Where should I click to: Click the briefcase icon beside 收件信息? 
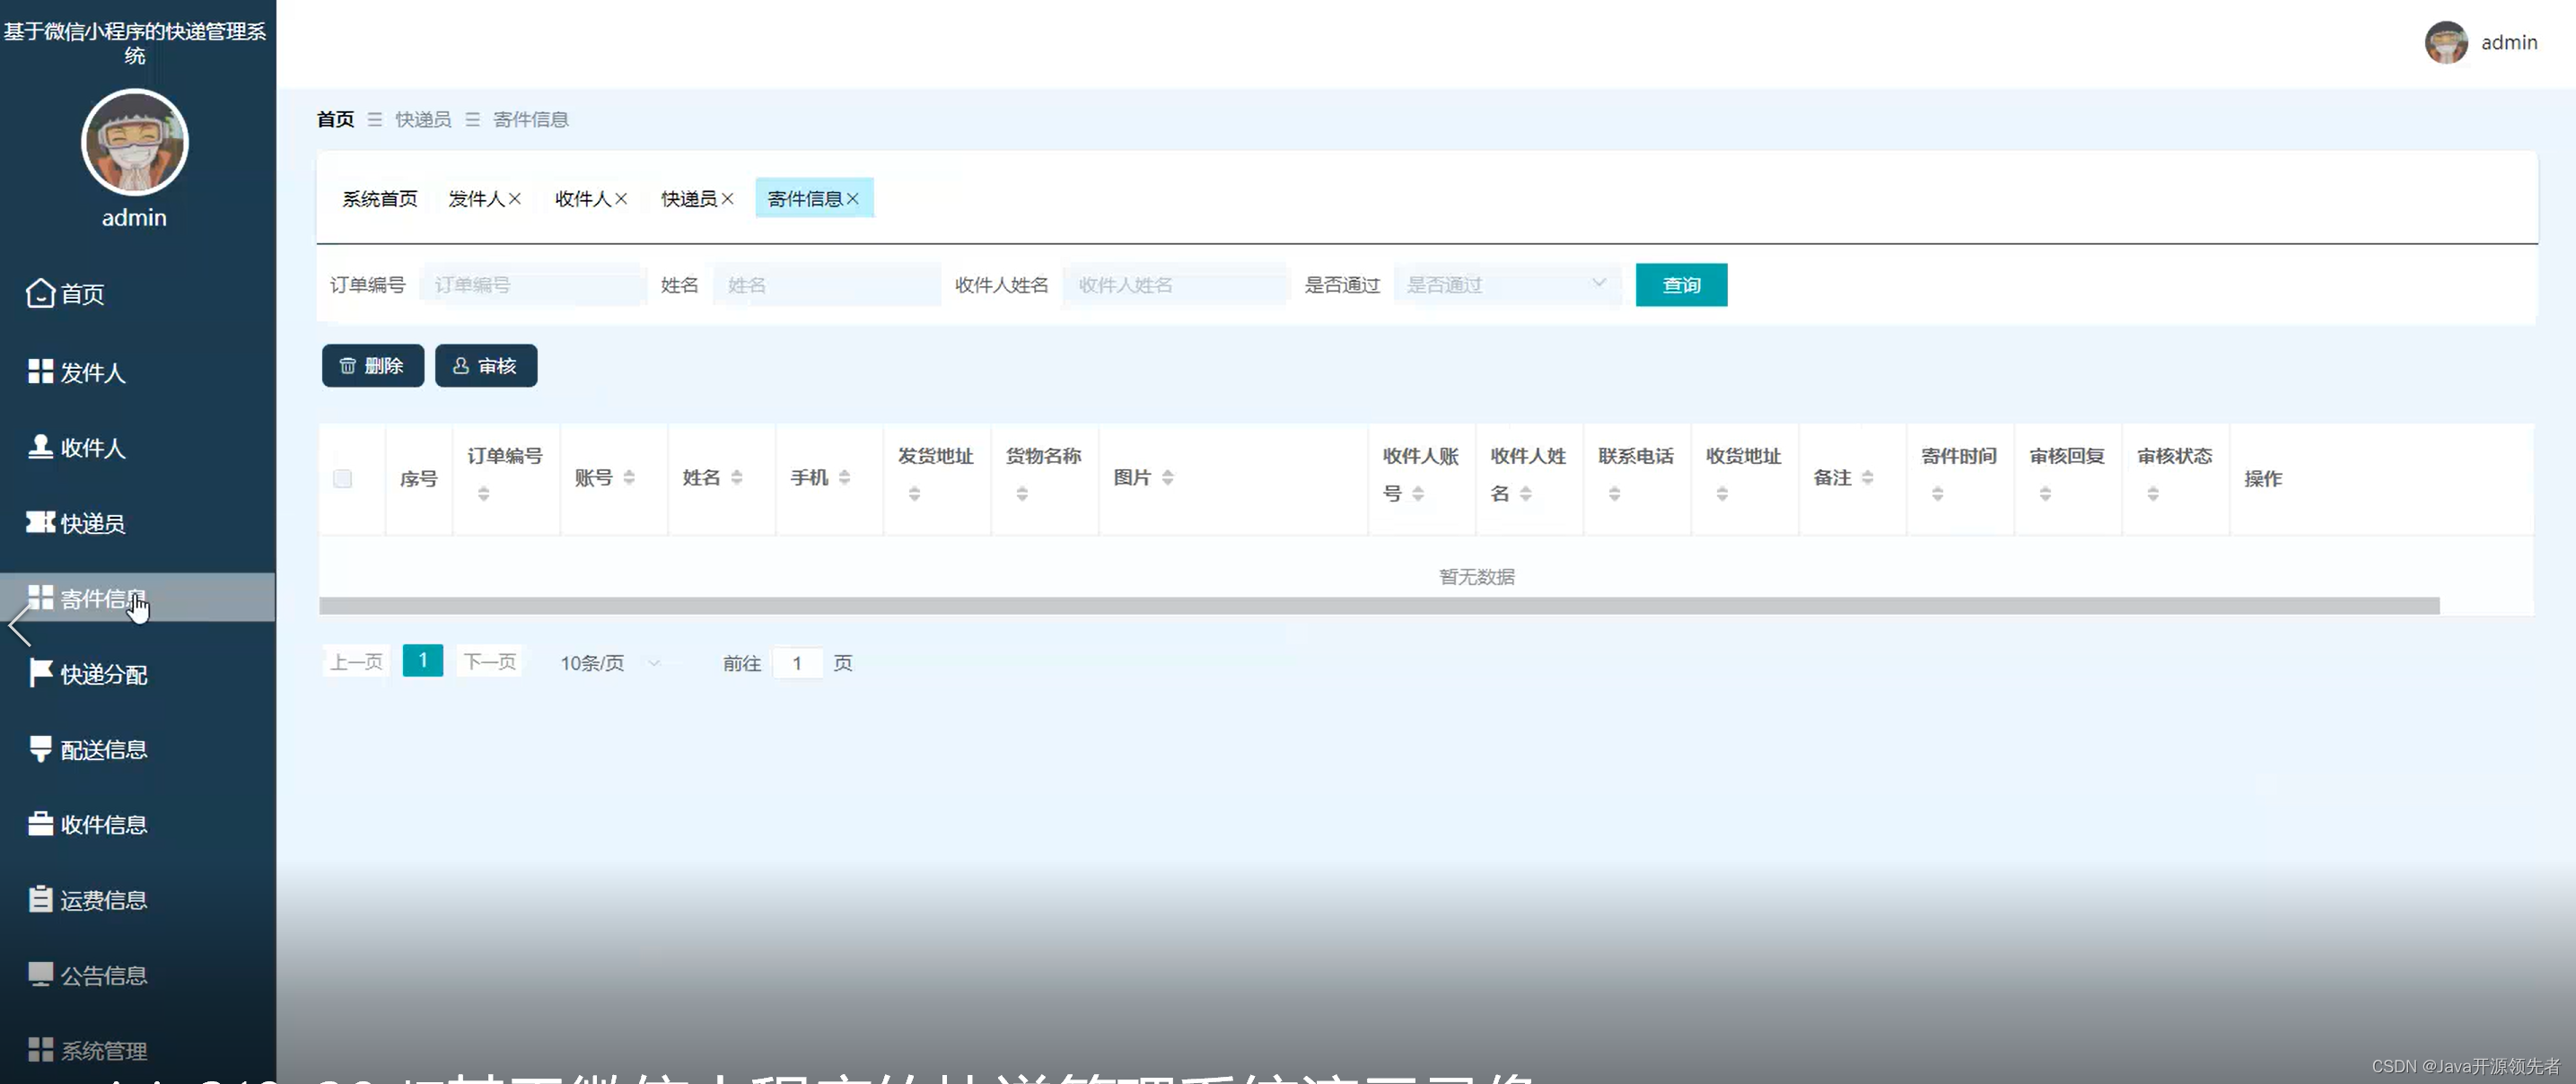click(x=40, y=824)
